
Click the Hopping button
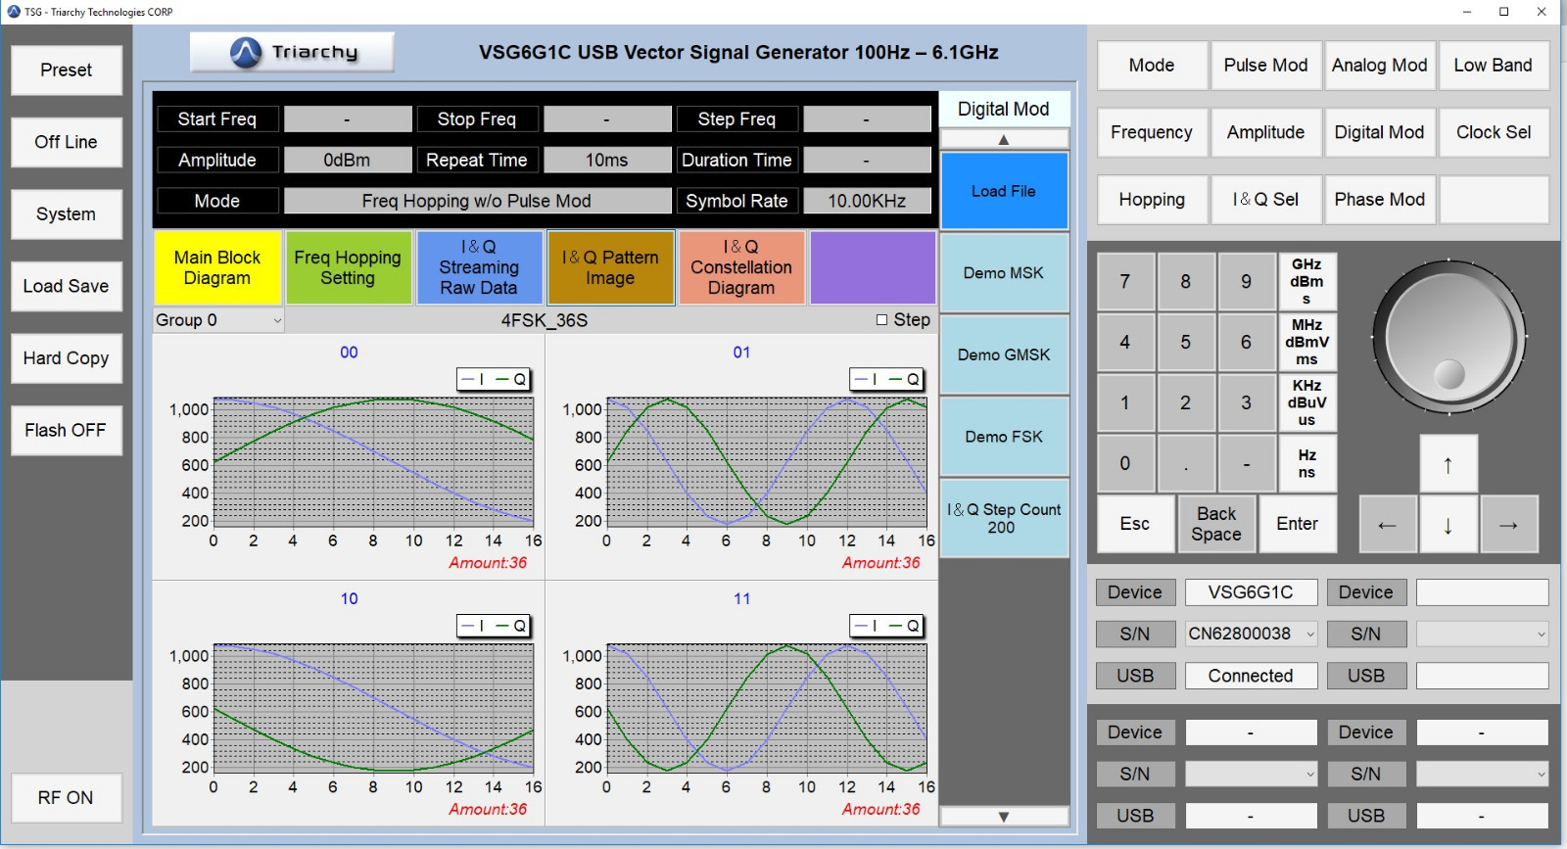tap(1152, 200)
